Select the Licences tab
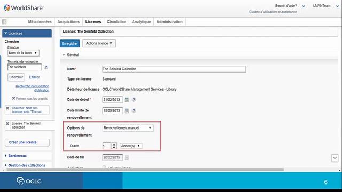Screen dimensions: 342x192 pyautogui.click(x=93, y=22)
